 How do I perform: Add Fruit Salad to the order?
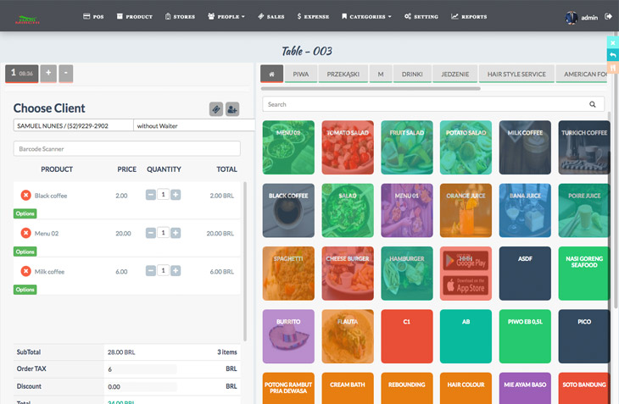pyautogui.click(x=407, y=147)
